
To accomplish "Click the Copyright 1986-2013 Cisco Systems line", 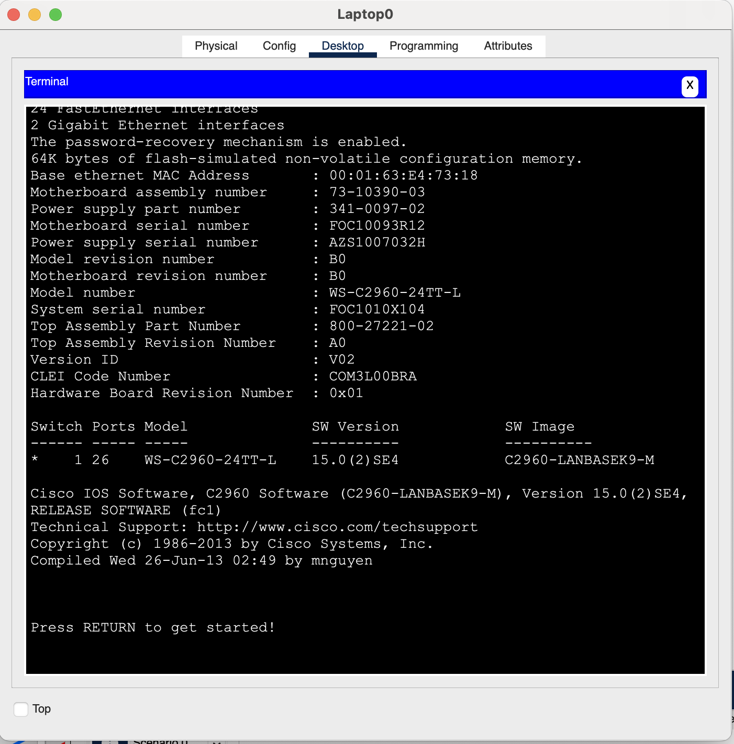I will (232, 544).
